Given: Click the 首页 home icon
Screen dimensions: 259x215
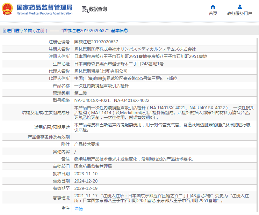Looking at the screenshot, I should point(213,7).
